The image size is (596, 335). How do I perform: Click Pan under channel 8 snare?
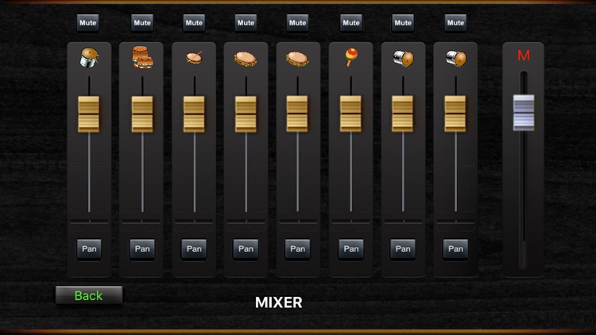455,248
